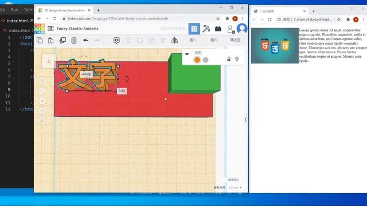Open the Tinkercad user profile avatar

point(242,29)
